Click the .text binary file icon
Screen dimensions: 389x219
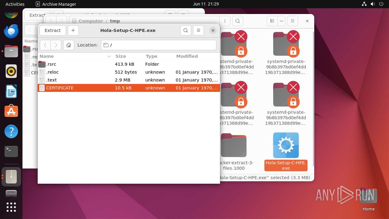[42, 80]
